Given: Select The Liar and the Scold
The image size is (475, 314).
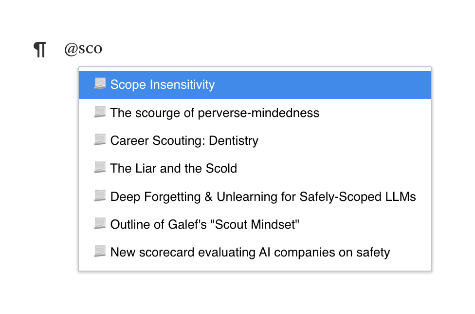Looking at the screenshot, I should [x=255, y=168].
